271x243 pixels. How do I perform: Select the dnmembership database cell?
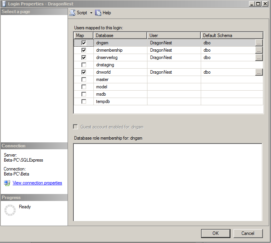pyautogui.click(x=120, y=50)
